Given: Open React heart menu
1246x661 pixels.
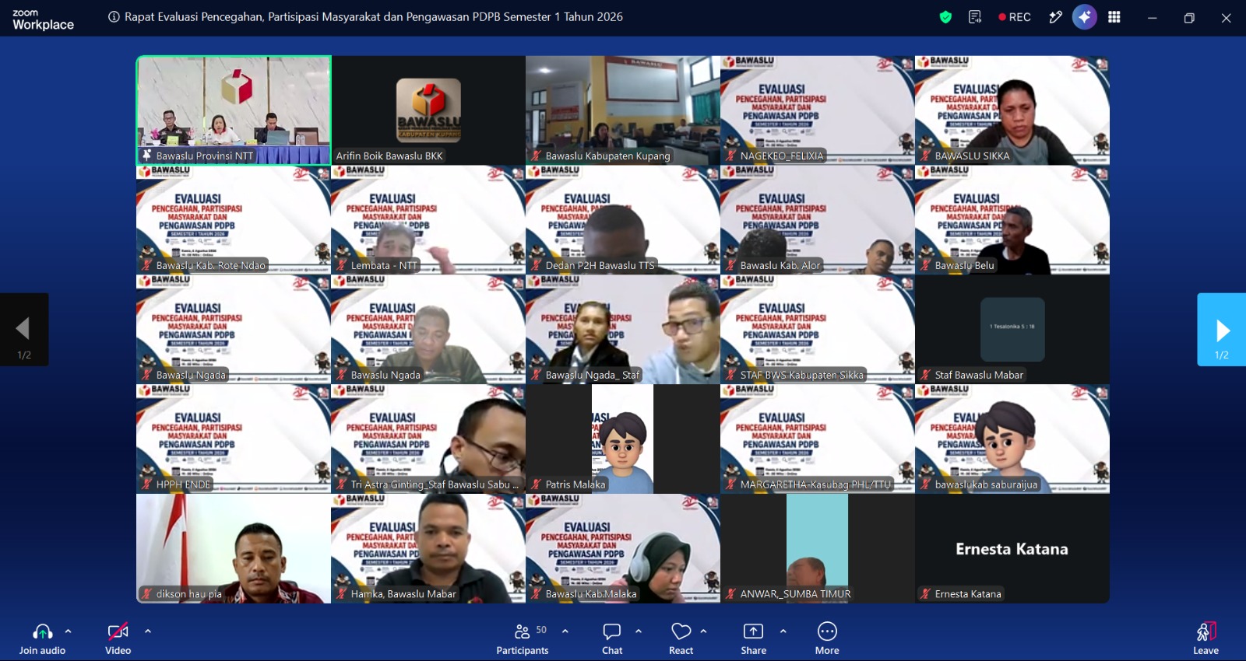Looking at the screenshot, I should pyautogui.click(x=681, y=638).
